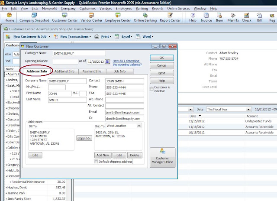Open the MemTx toolbar icon
277x201 pixels.
(233, 17)
